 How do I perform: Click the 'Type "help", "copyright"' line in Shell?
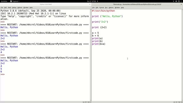tap(45, 16)
